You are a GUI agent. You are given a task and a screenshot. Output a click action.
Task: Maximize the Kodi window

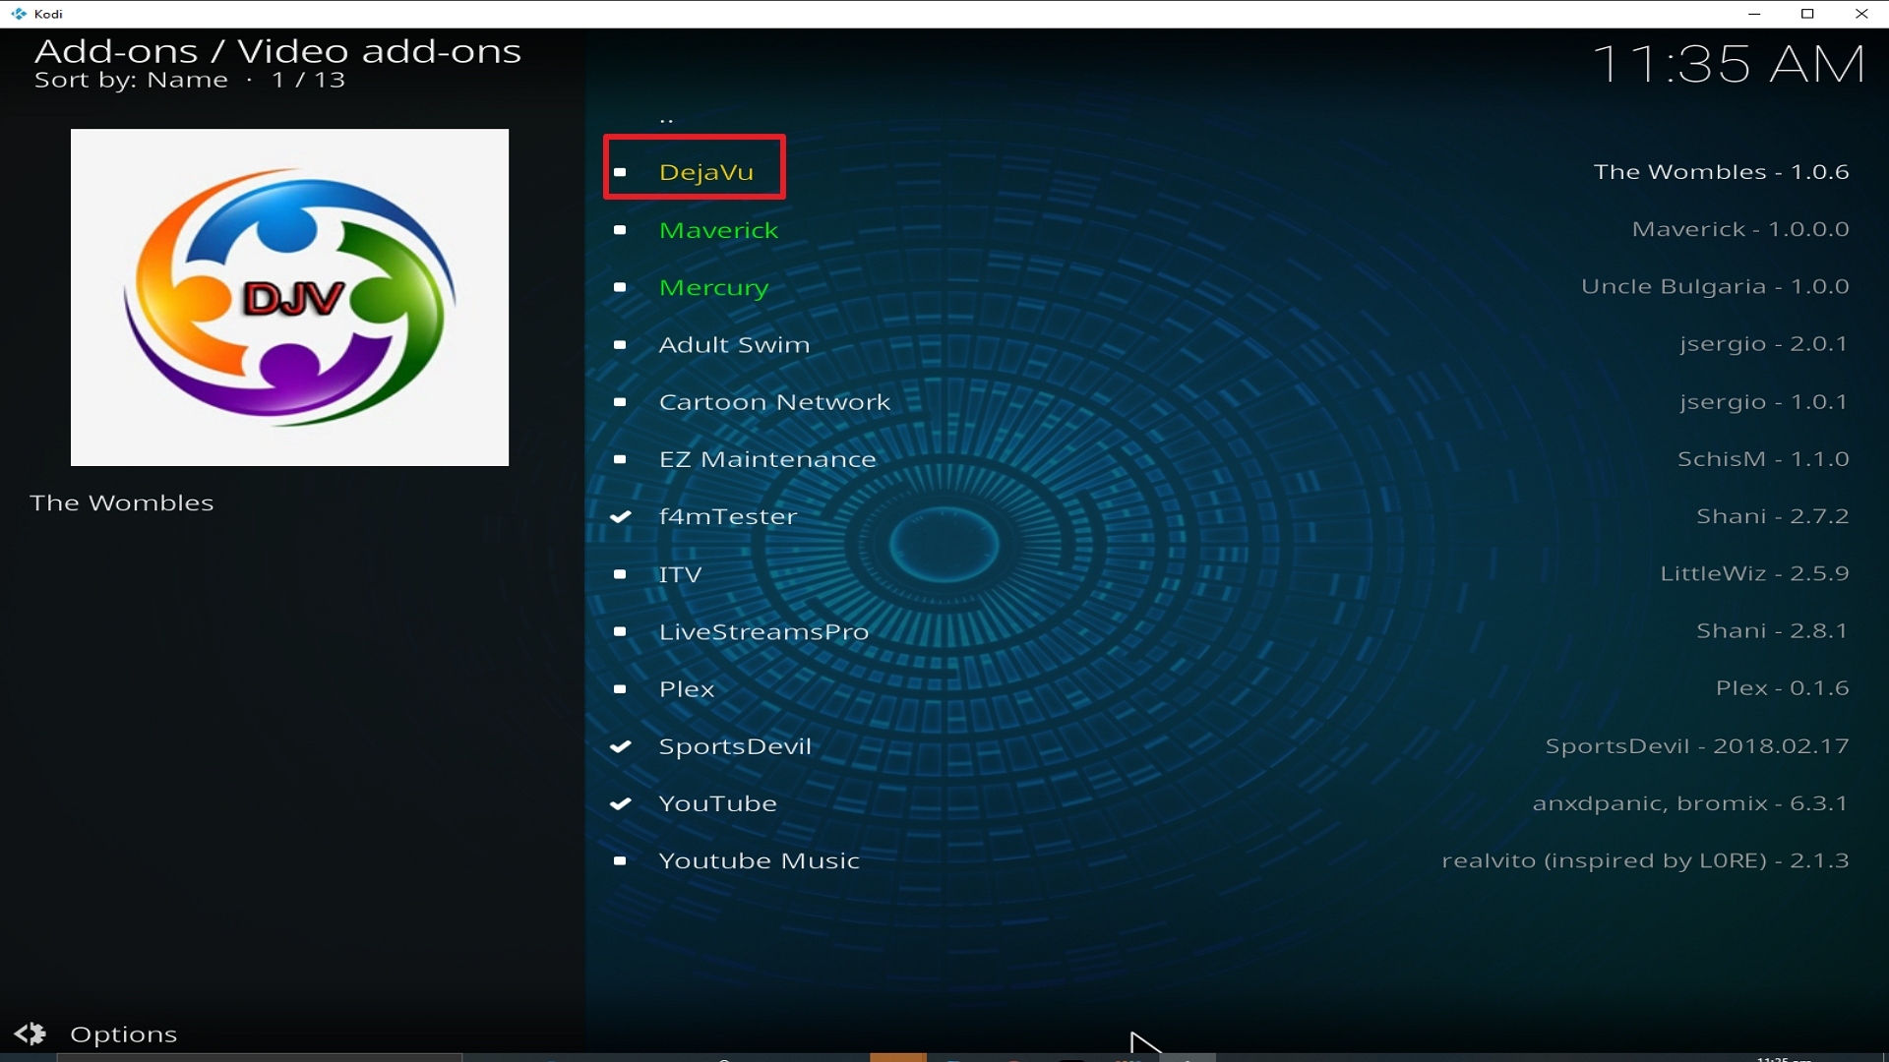pos(1807,14)
